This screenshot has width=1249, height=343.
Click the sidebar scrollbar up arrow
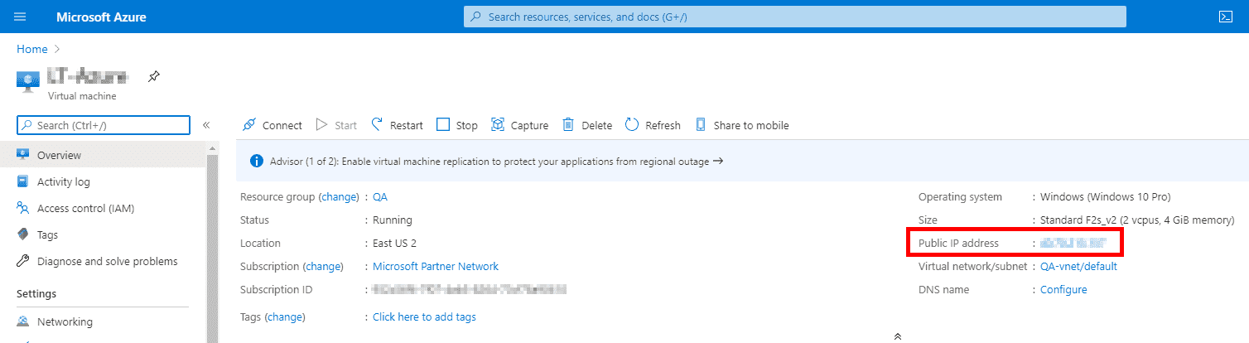click(212, 147)
